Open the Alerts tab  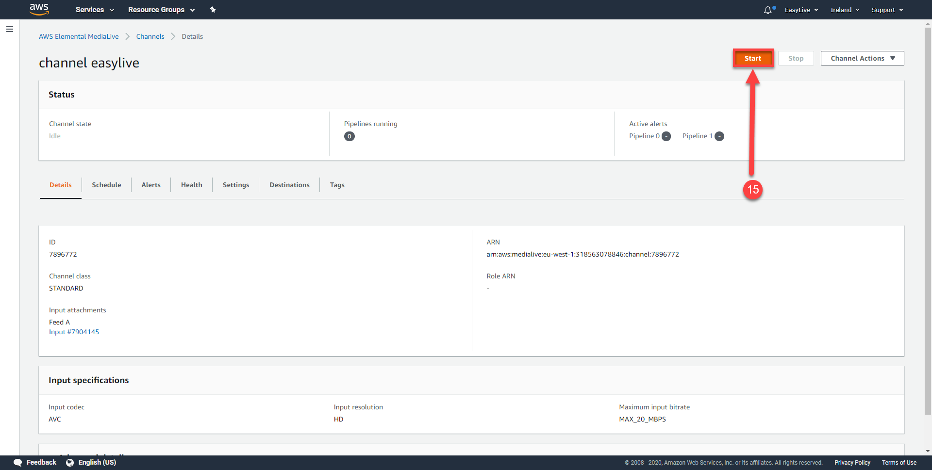click(151, 185)
